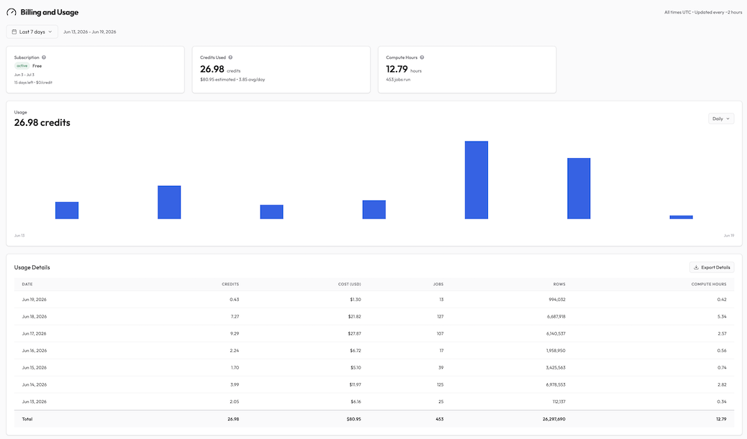The height and width of the screenshot is (439, 747).
Task: Click the Jun 13, 2026 - Jun 19, 2026 range text
Action: tap(89, 32)
